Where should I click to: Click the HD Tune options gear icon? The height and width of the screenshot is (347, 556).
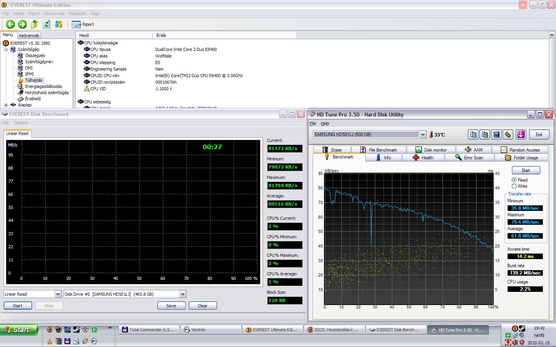[508, 135]
